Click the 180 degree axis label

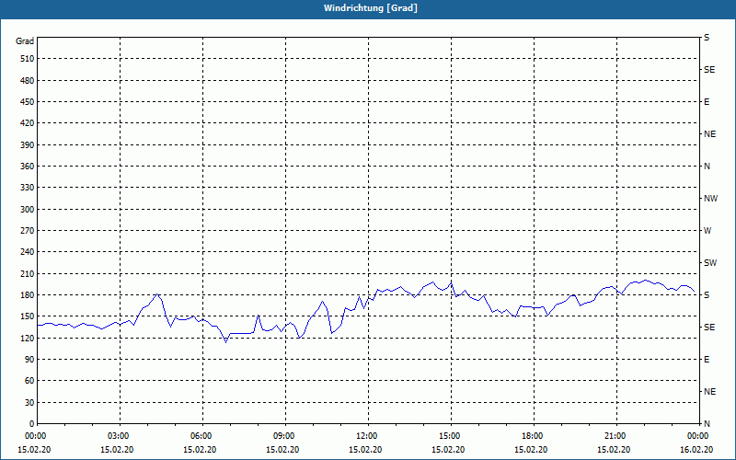[28, 294]
